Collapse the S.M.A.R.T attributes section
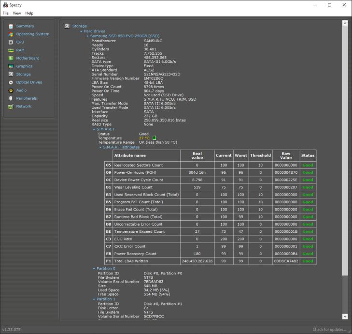Image resolution: width=352 pixels, height=334 pixels. [x=100, y=147]
